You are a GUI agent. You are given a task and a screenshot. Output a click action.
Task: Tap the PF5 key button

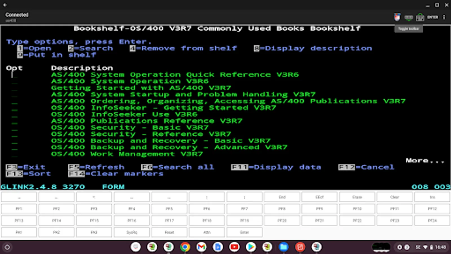[x=169, y=209]
